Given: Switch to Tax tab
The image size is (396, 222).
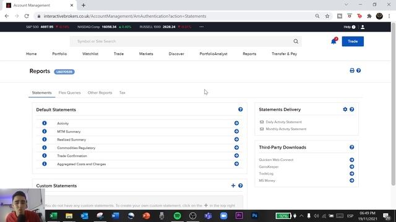Looking at the screenshot, I should tap(123, 92).
